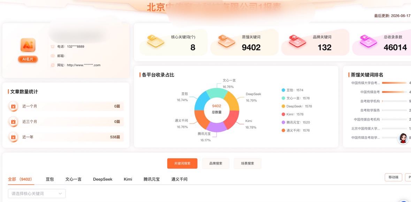Click 自考助学服务 ranking row label
The image size is (411, 202).
pos(370,110)
